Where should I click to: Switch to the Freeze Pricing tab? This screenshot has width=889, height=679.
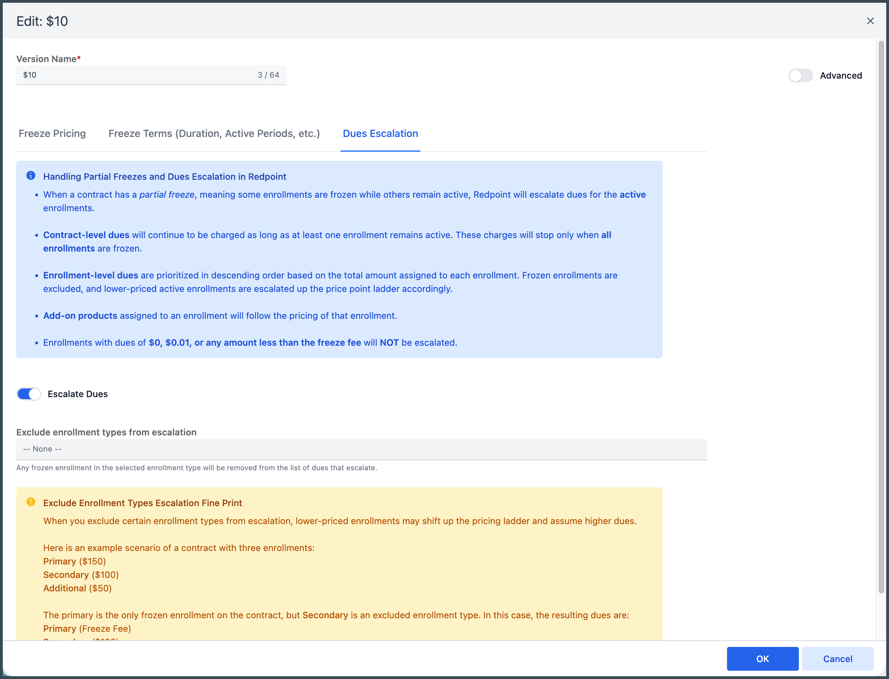point(52,134)
